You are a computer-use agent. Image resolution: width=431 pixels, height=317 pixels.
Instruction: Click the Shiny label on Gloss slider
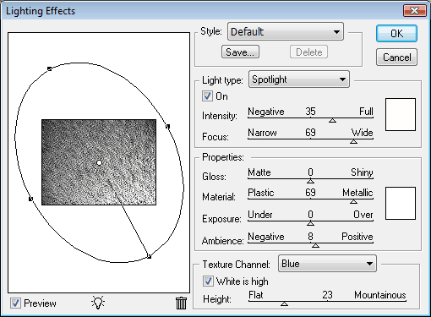click(x=362, y=172)
